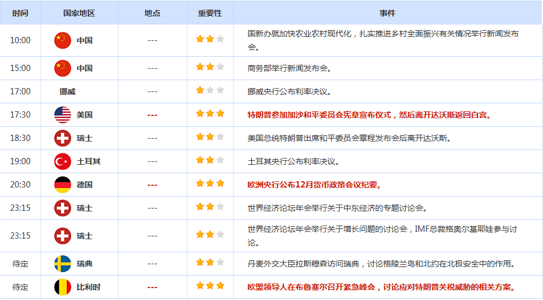Click the Switzerland flag in the 18:30 row

click(62, 138)
